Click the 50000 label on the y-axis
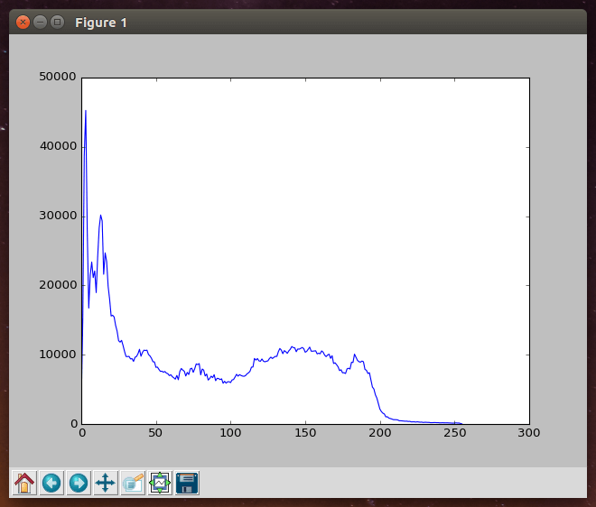The width and height of the screenshot is (596, 507). click(x=57, y=78)
